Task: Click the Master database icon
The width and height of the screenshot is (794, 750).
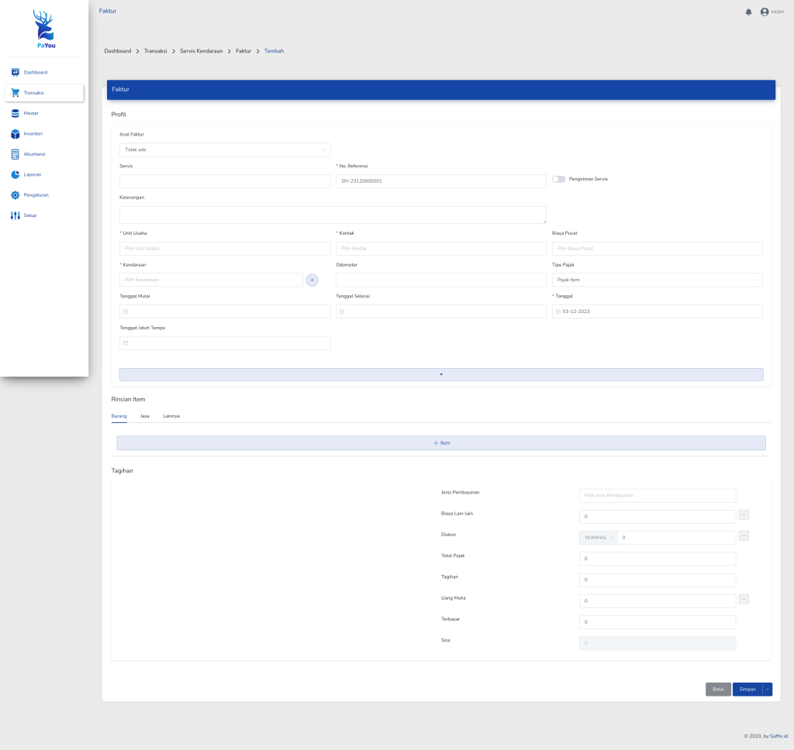Action: (16, 113)
